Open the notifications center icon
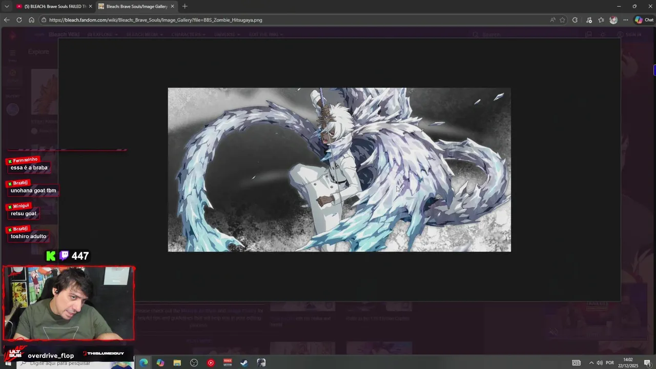 click(x=647, y=363)
